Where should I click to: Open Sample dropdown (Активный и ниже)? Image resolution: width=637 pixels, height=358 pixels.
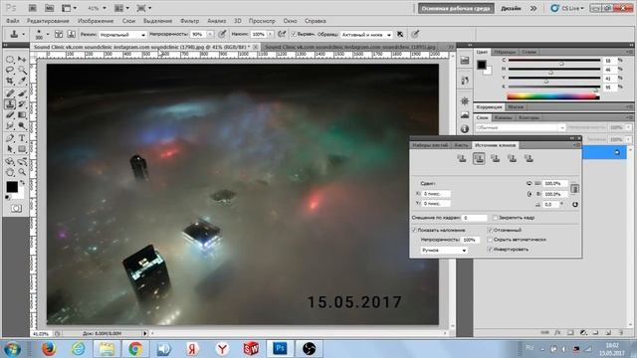pos(366,35)
